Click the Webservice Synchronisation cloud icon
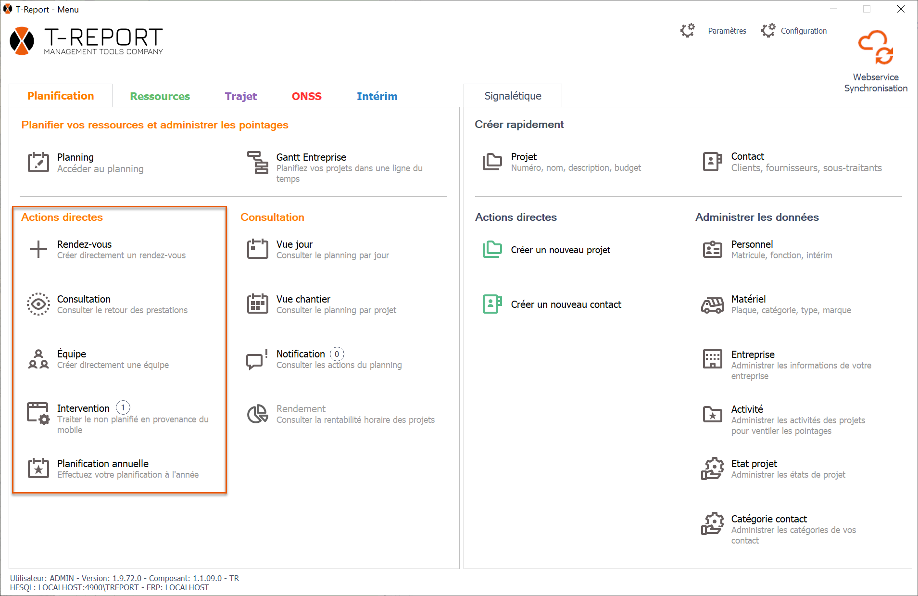 [876, 48]
